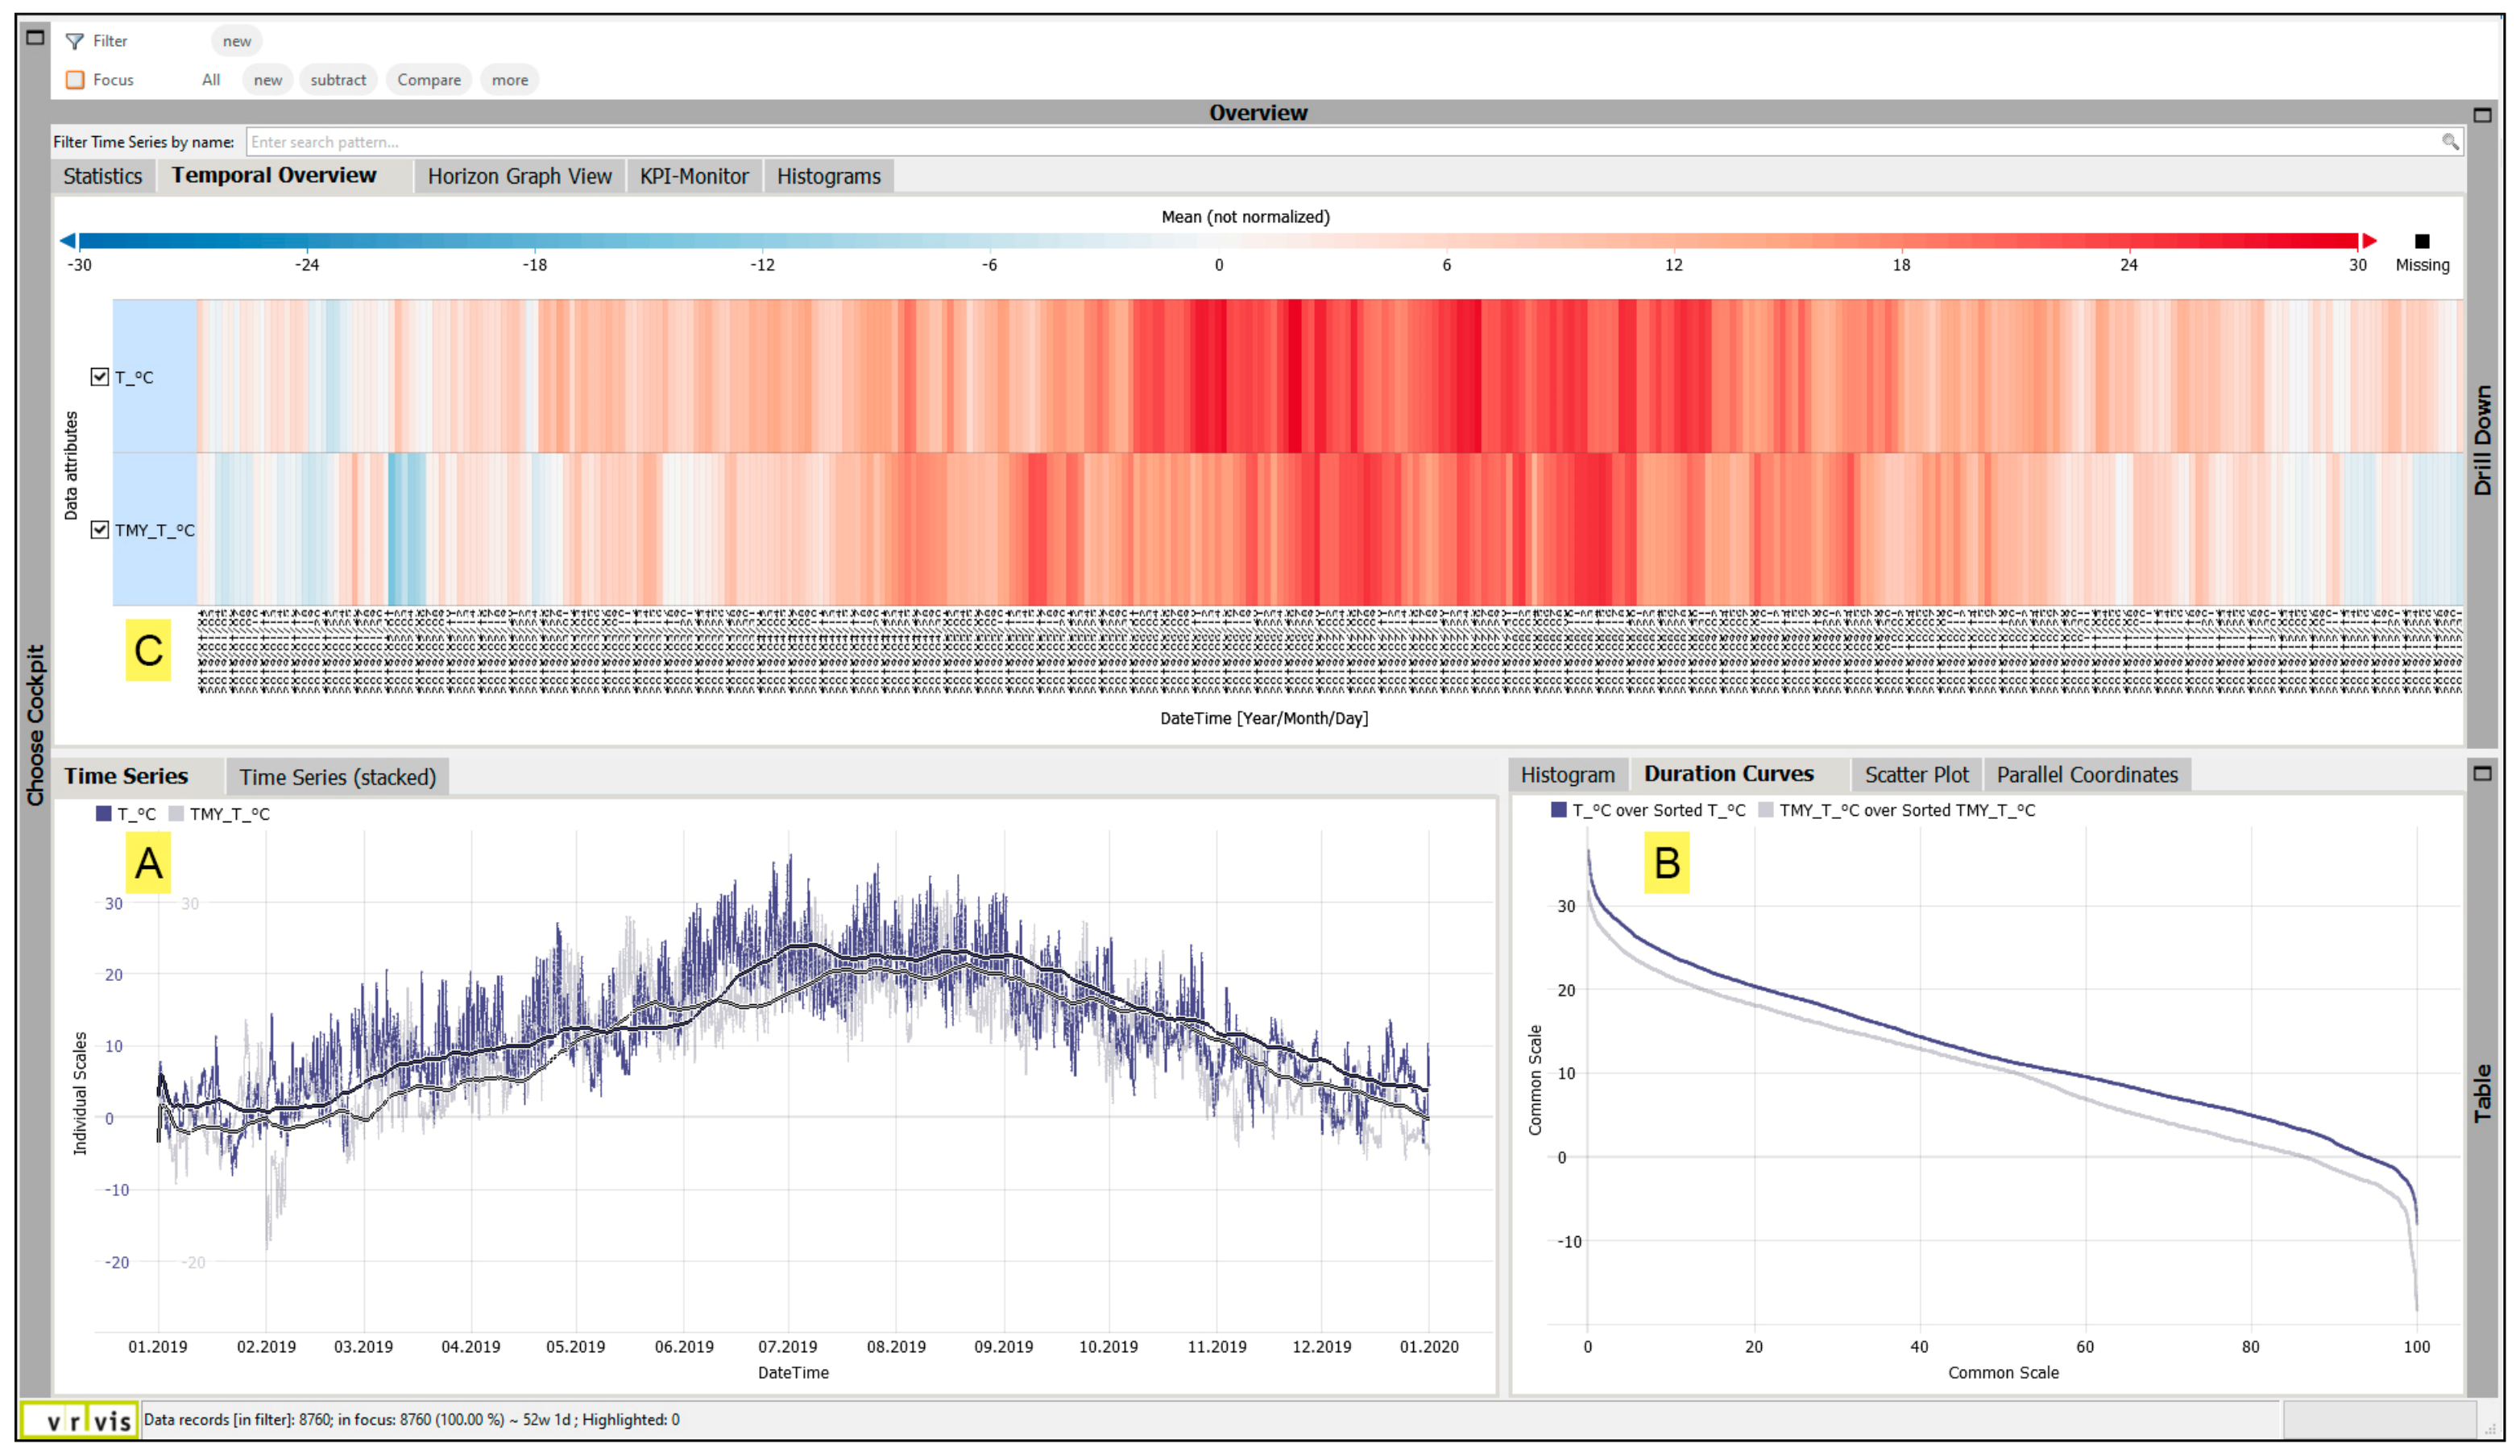Click the black Missing color square
The height and width of the screenshot is (1456, 2520).
point(2422,241)
